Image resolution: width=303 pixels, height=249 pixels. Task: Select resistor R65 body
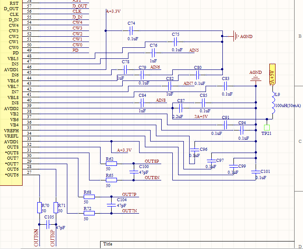(111, 180)
